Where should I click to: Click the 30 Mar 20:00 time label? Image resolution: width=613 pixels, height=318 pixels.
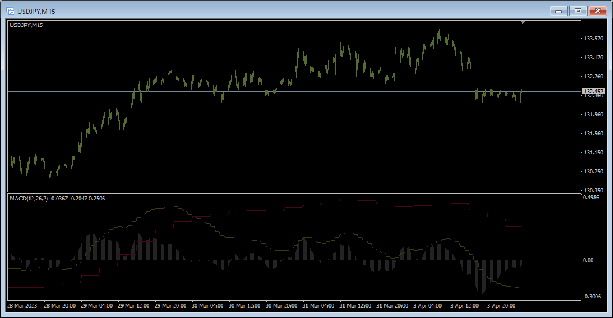[281, 306]
